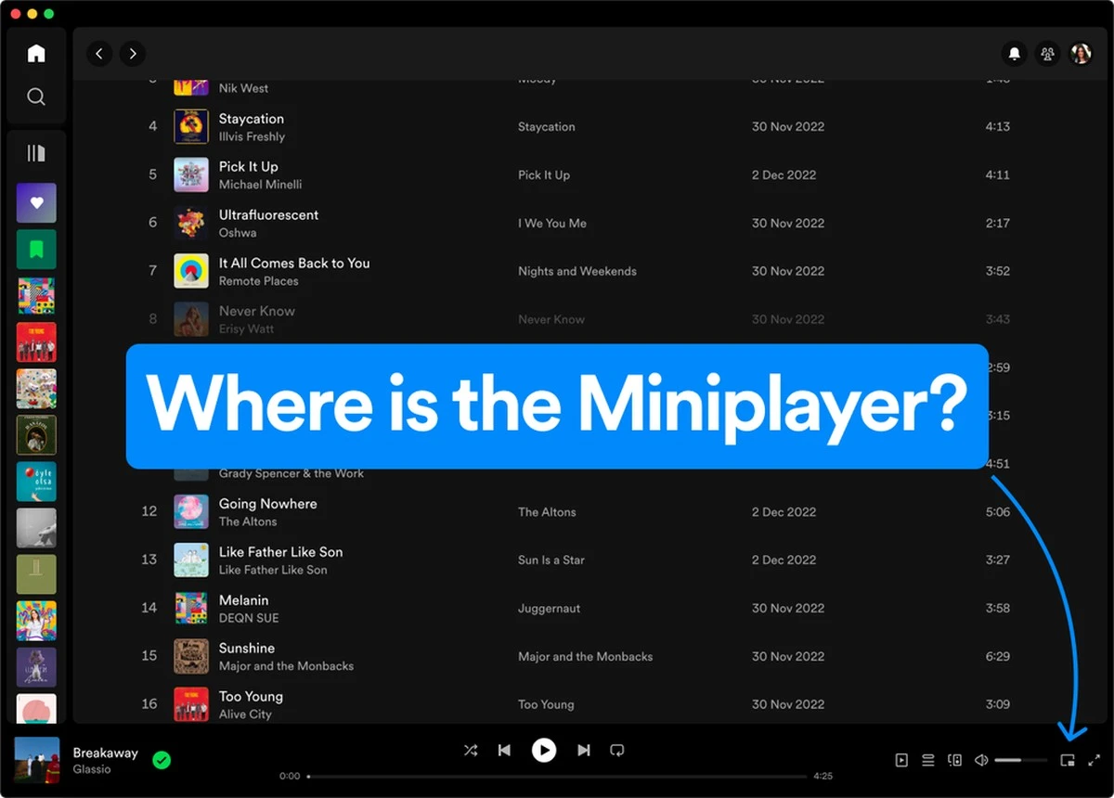The width and height of the screenshot is (1114, 798).
Task: Connect to a device
Action: (x=954, y=759)
